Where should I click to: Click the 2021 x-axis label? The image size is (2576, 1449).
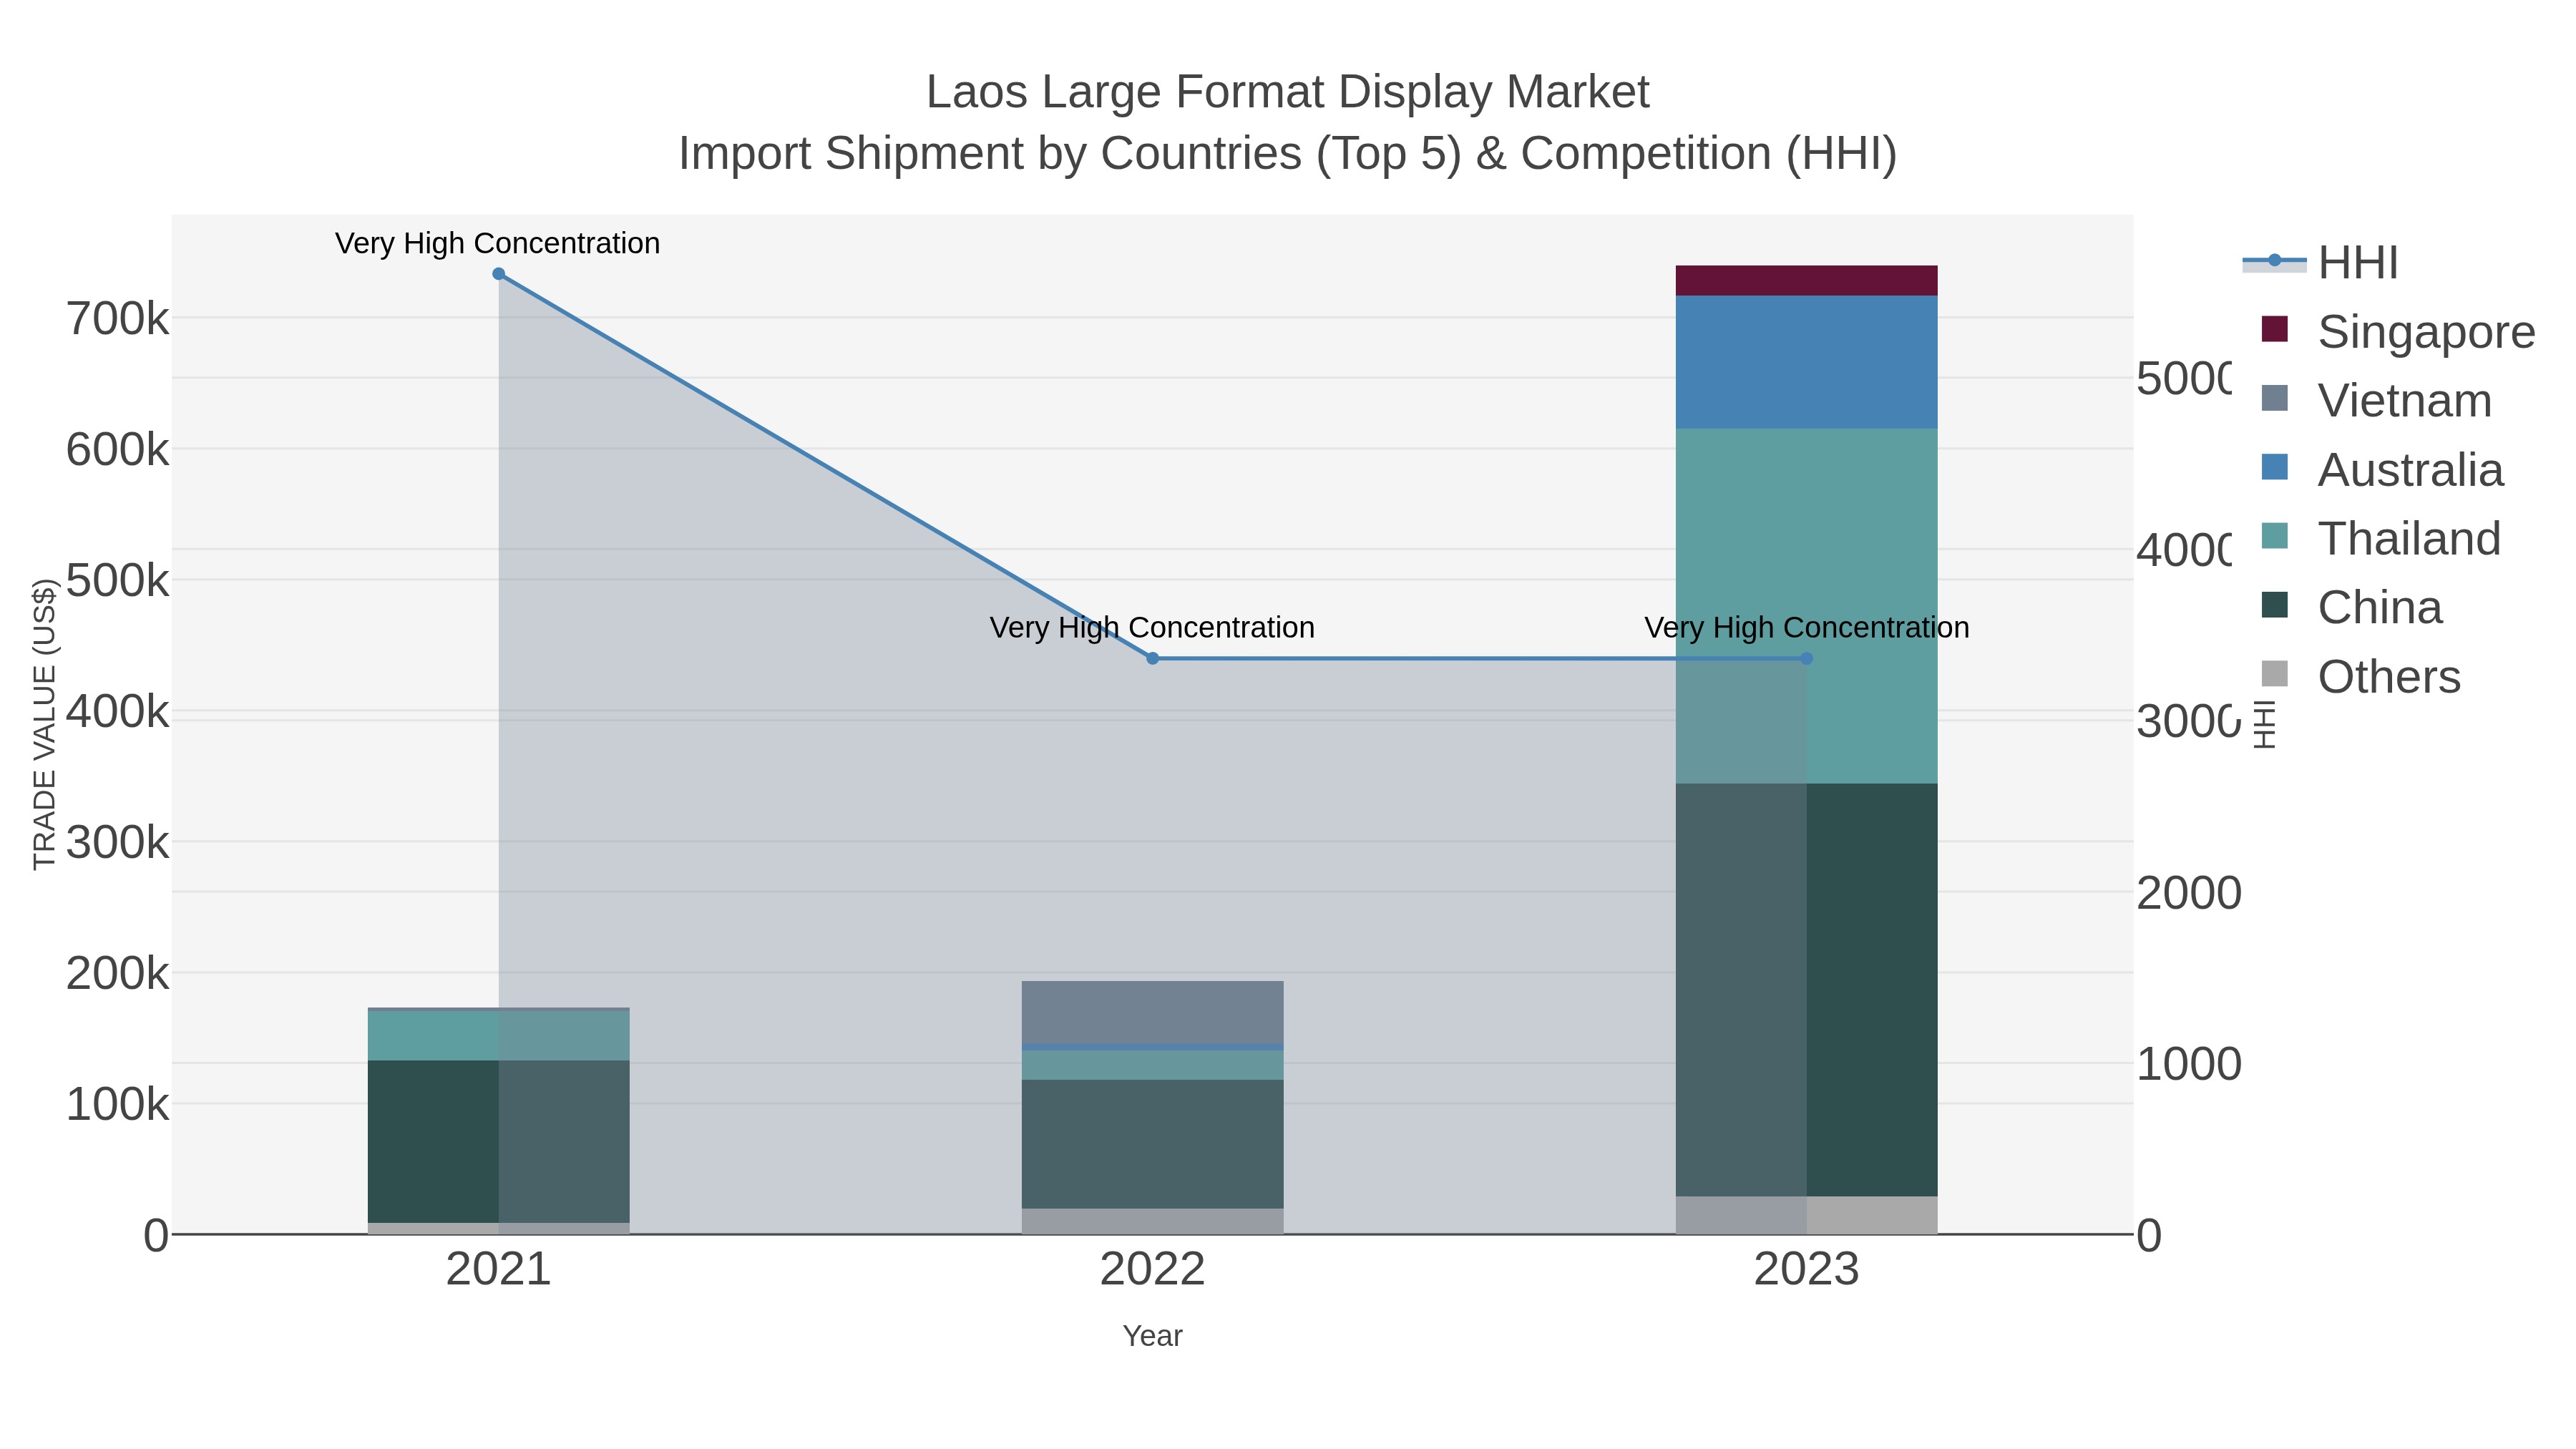click(x=499, y=1270)
